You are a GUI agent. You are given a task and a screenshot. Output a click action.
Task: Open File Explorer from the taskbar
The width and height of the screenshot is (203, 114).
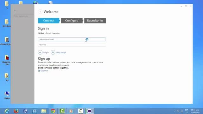pos(44,111)
